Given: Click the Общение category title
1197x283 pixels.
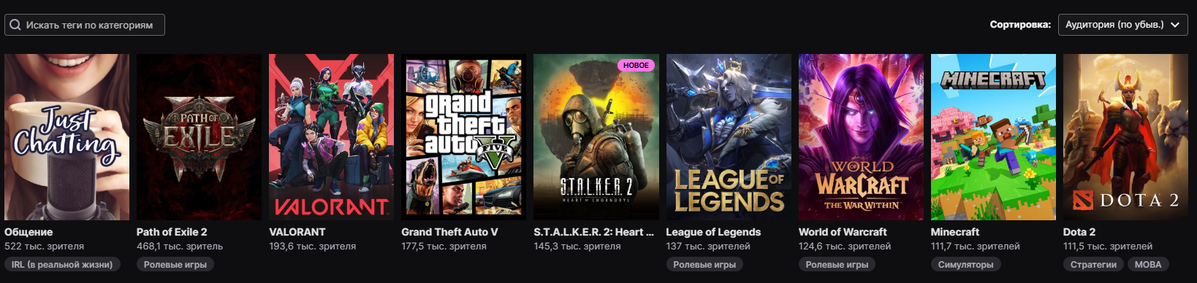Looking at the screenshot, I should pos(28,232).
